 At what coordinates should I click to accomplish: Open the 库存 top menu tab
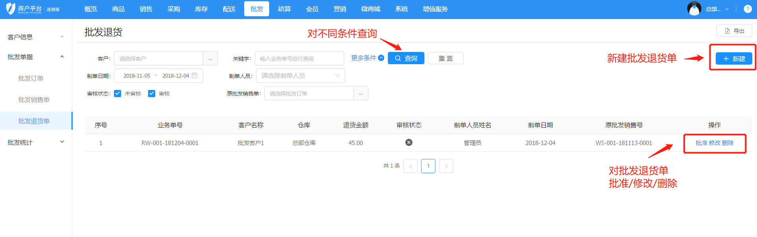tap(201, 9)
